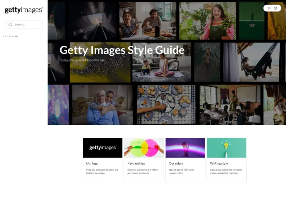
Task: Open the Writing style lightbulb image
Action: pos(227,148)
